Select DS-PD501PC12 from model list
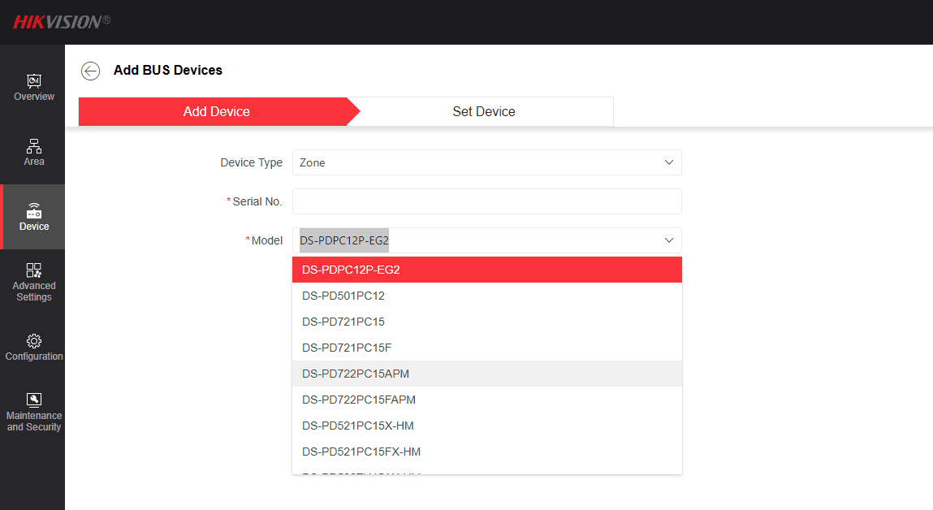The image size is (933, 510). (x=486, y=296)
